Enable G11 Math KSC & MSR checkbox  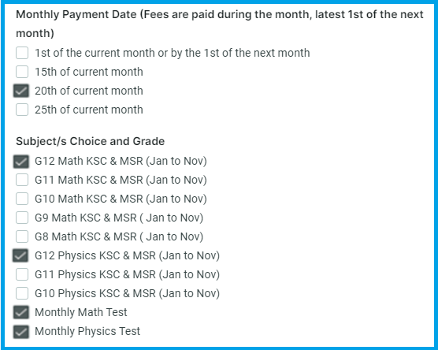22,180
